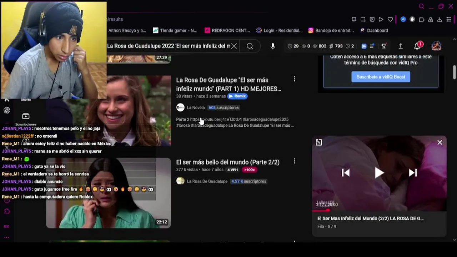The image size is (457, 257).
Task: Click the YouTube upload arrow icon
Action: pyautogui.click(x=401, y=46)
